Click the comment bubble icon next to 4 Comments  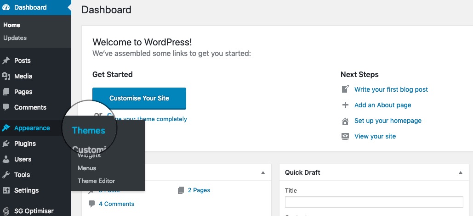92,204
